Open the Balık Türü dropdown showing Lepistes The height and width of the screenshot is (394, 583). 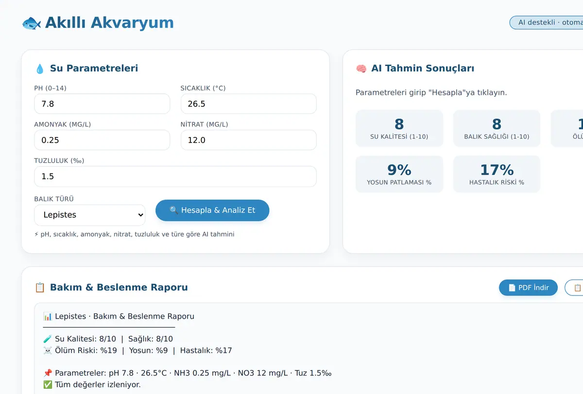(x=90, y=215)
